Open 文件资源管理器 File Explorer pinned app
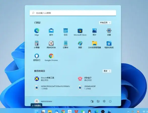The image size is (148, 113). click(x=94, y=44)
